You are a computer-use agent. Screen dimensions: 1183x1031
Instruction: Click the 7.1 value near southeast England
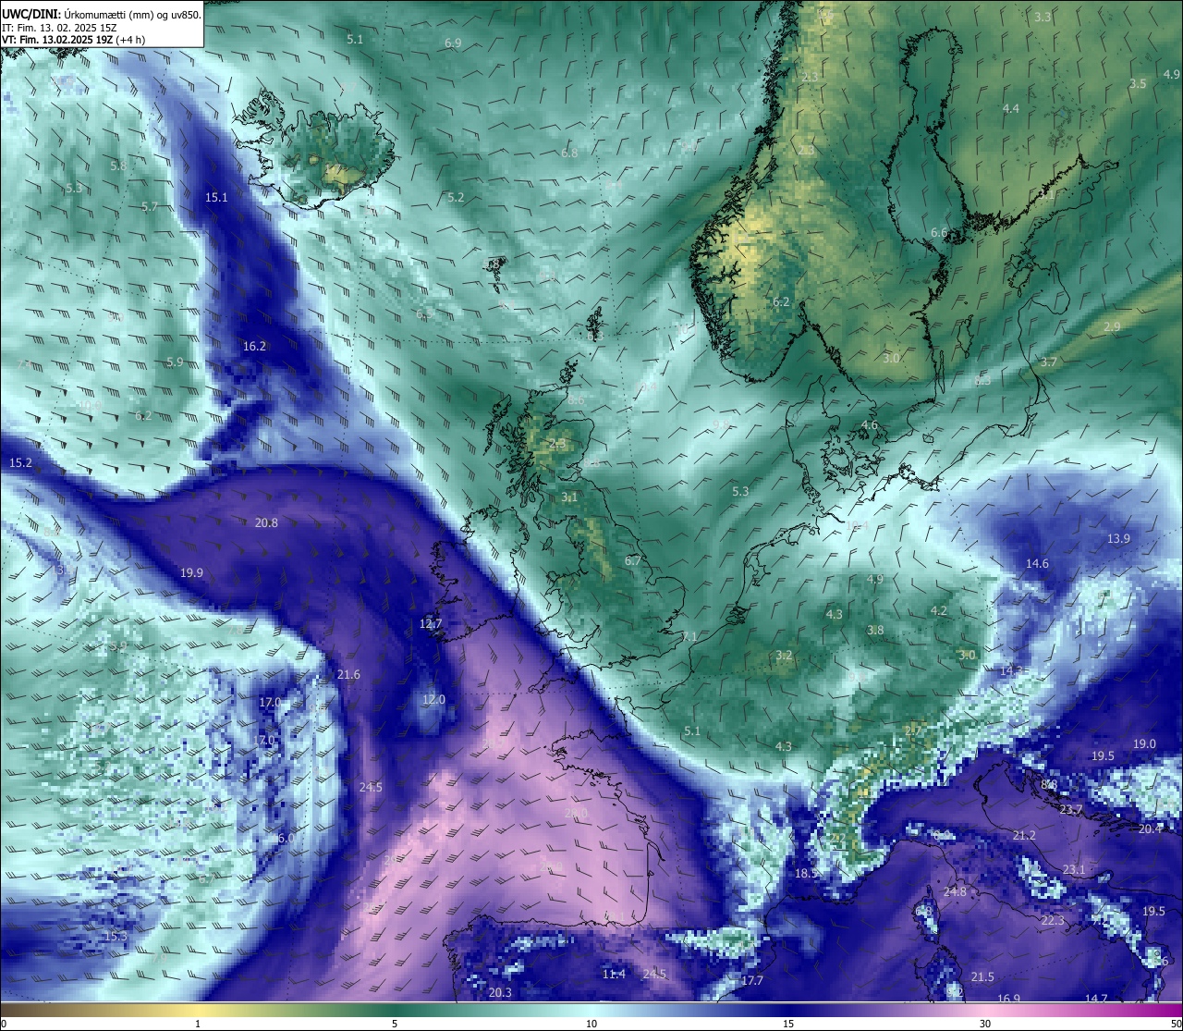[689, 636]
